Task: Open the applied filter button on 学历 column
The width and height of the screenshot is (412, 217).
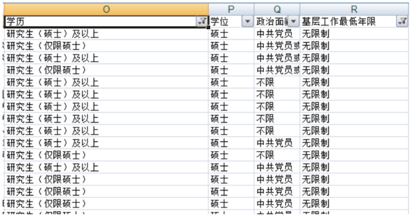Action: pyautogui.click(x=202, y=21)
